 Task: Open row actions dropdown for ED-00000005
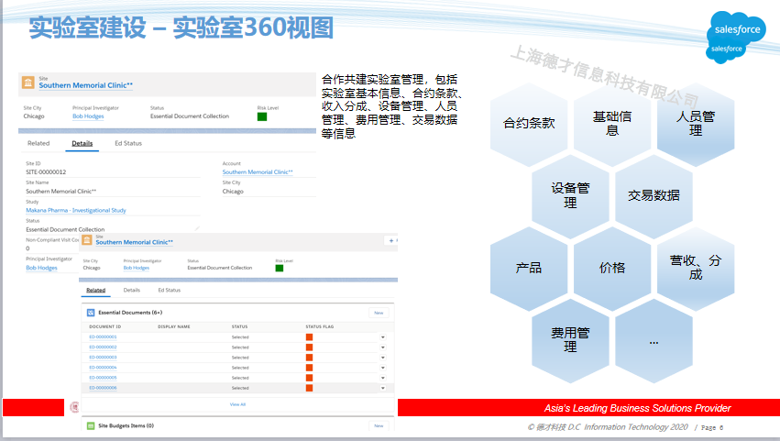pyautogui.click(x=383, y=378)
